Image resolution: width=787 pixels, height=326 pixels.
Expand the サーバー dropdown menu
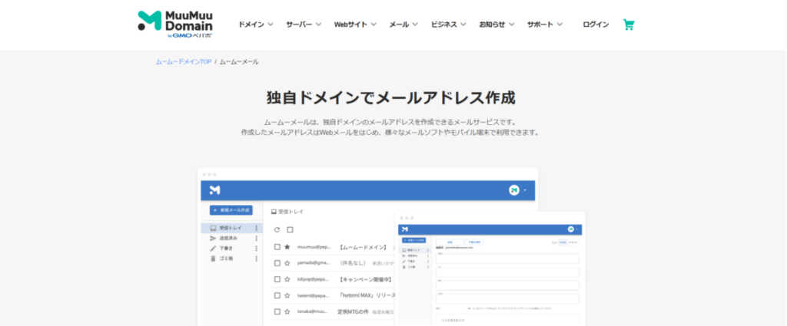pos(304,25)
